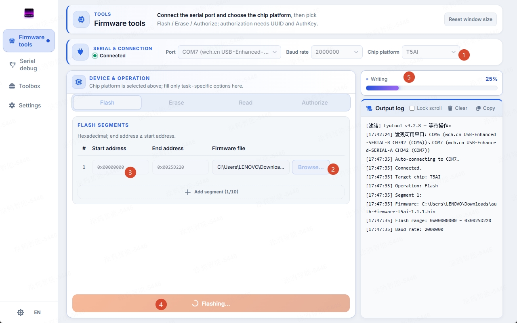This screenshot has width=517, height=323.
Task: Click the Output log terminal icon
Action: (x=369, y=108)
